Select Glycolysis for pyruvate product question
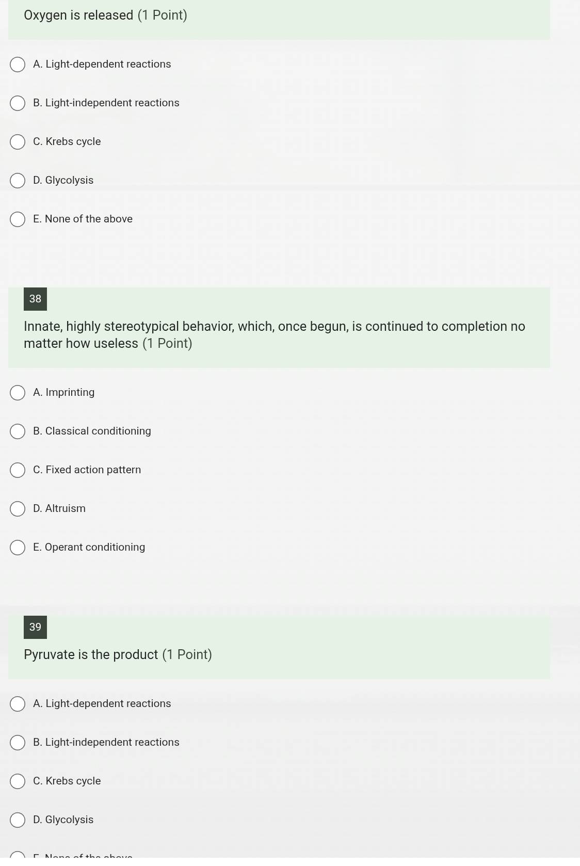 point(18,820)
